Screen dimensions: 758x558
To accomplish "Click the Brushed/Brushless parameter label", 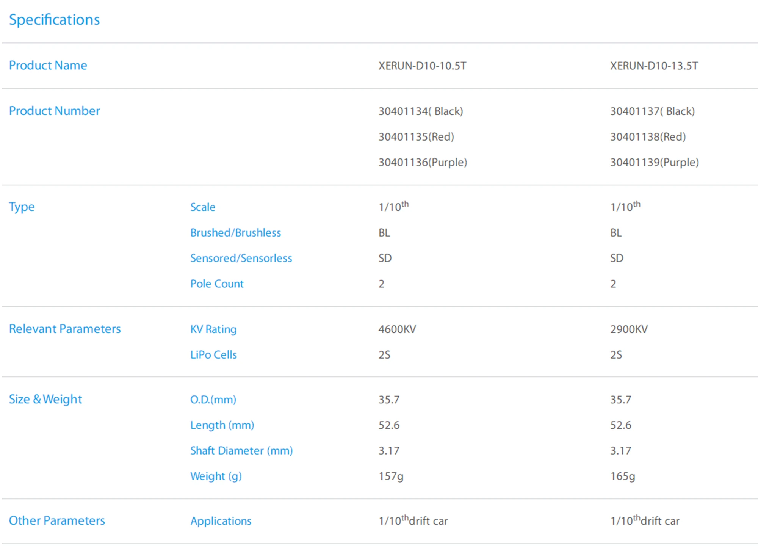I will tap(235, 232).
